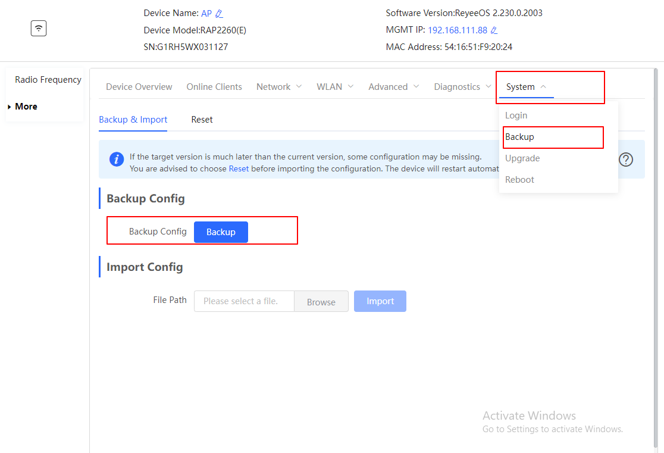Image resolution: width=664 pixels, height=453 pixels.
Task: Click Browse to select a file
Action: pos(321,302)
